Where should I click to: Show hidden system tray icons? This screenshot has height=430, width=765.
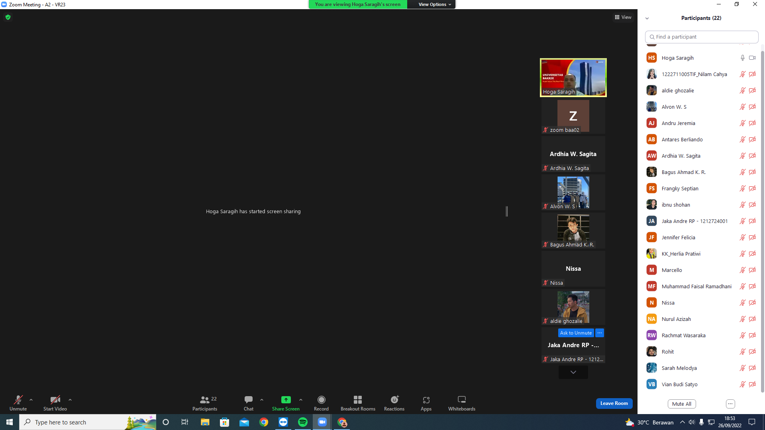[683, 422]
